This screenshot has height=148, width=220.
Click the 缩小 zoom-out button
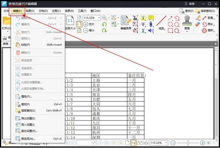coord(89,30)
